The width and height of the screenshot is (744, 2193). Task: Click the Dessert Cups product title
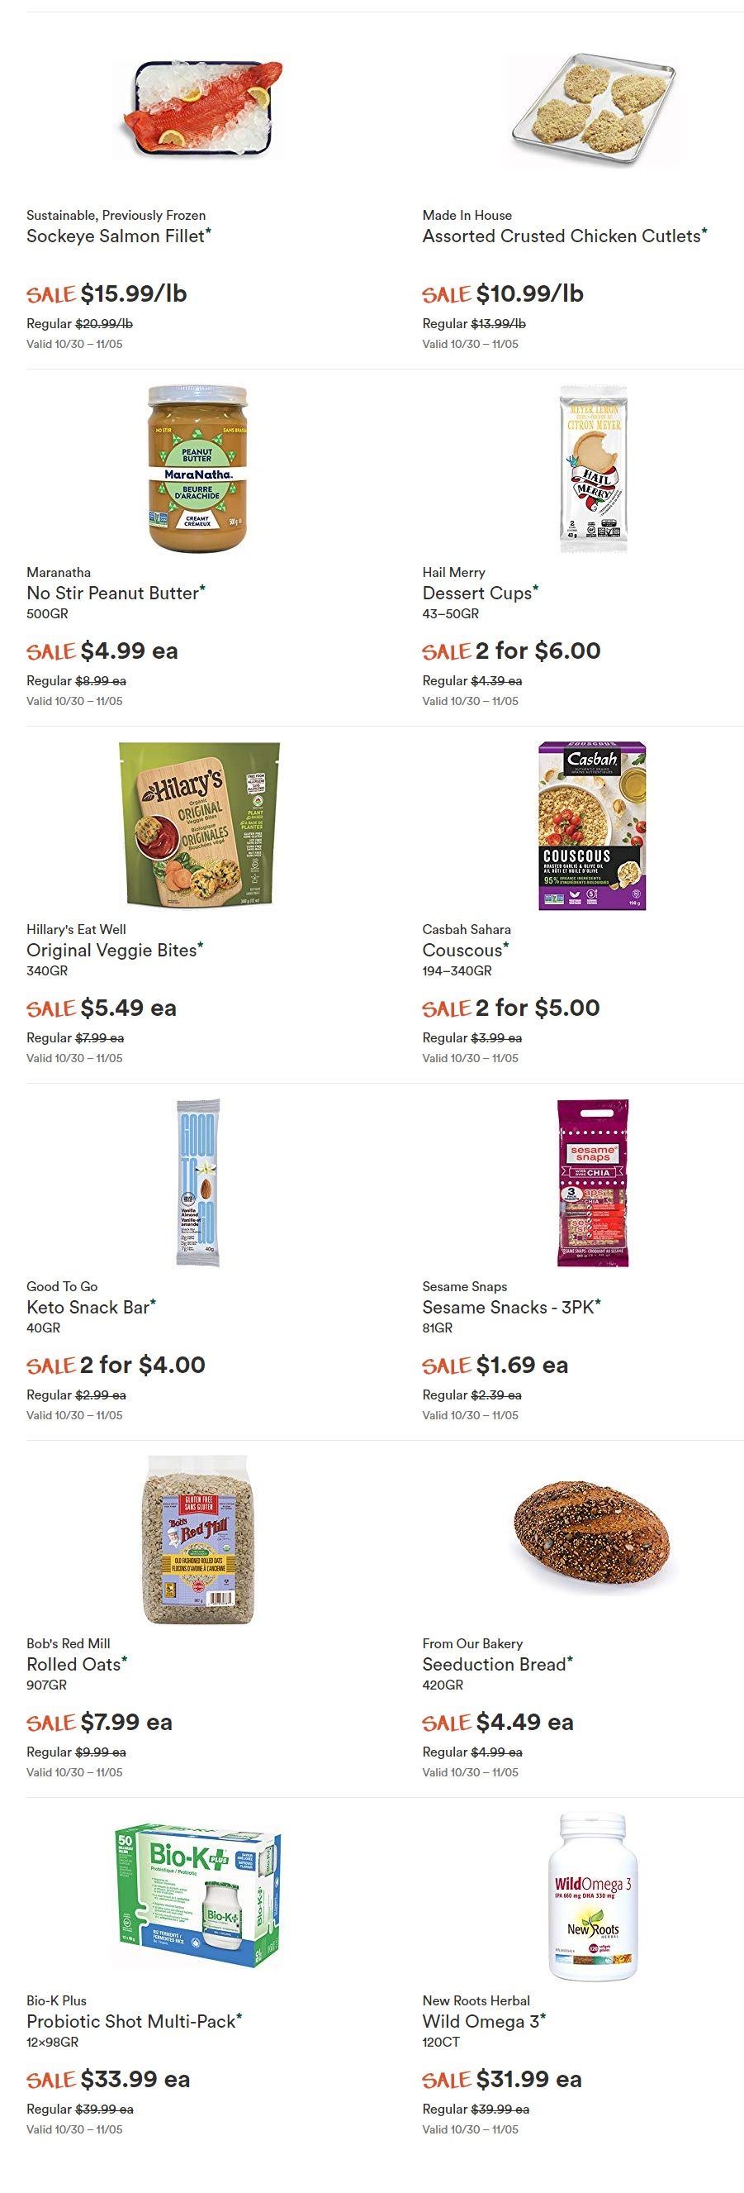[477, 593]
